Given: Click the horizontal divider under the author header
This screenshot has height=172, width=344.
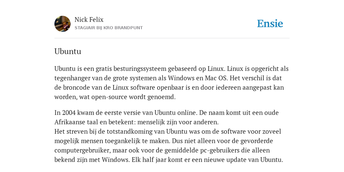Looking at the screenshot, I should click(172, 38).
